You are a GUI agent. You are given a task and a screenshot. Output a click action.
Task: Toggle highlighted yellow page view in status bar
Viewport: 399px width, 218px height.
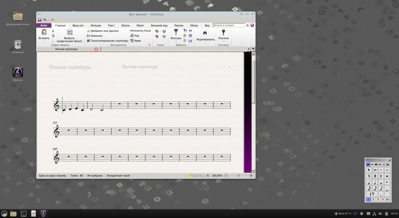[x=190, y=175]
